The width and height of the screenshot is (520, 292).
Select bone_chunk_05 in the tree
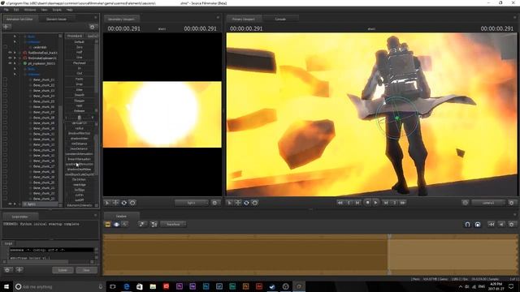click(44, 101)
